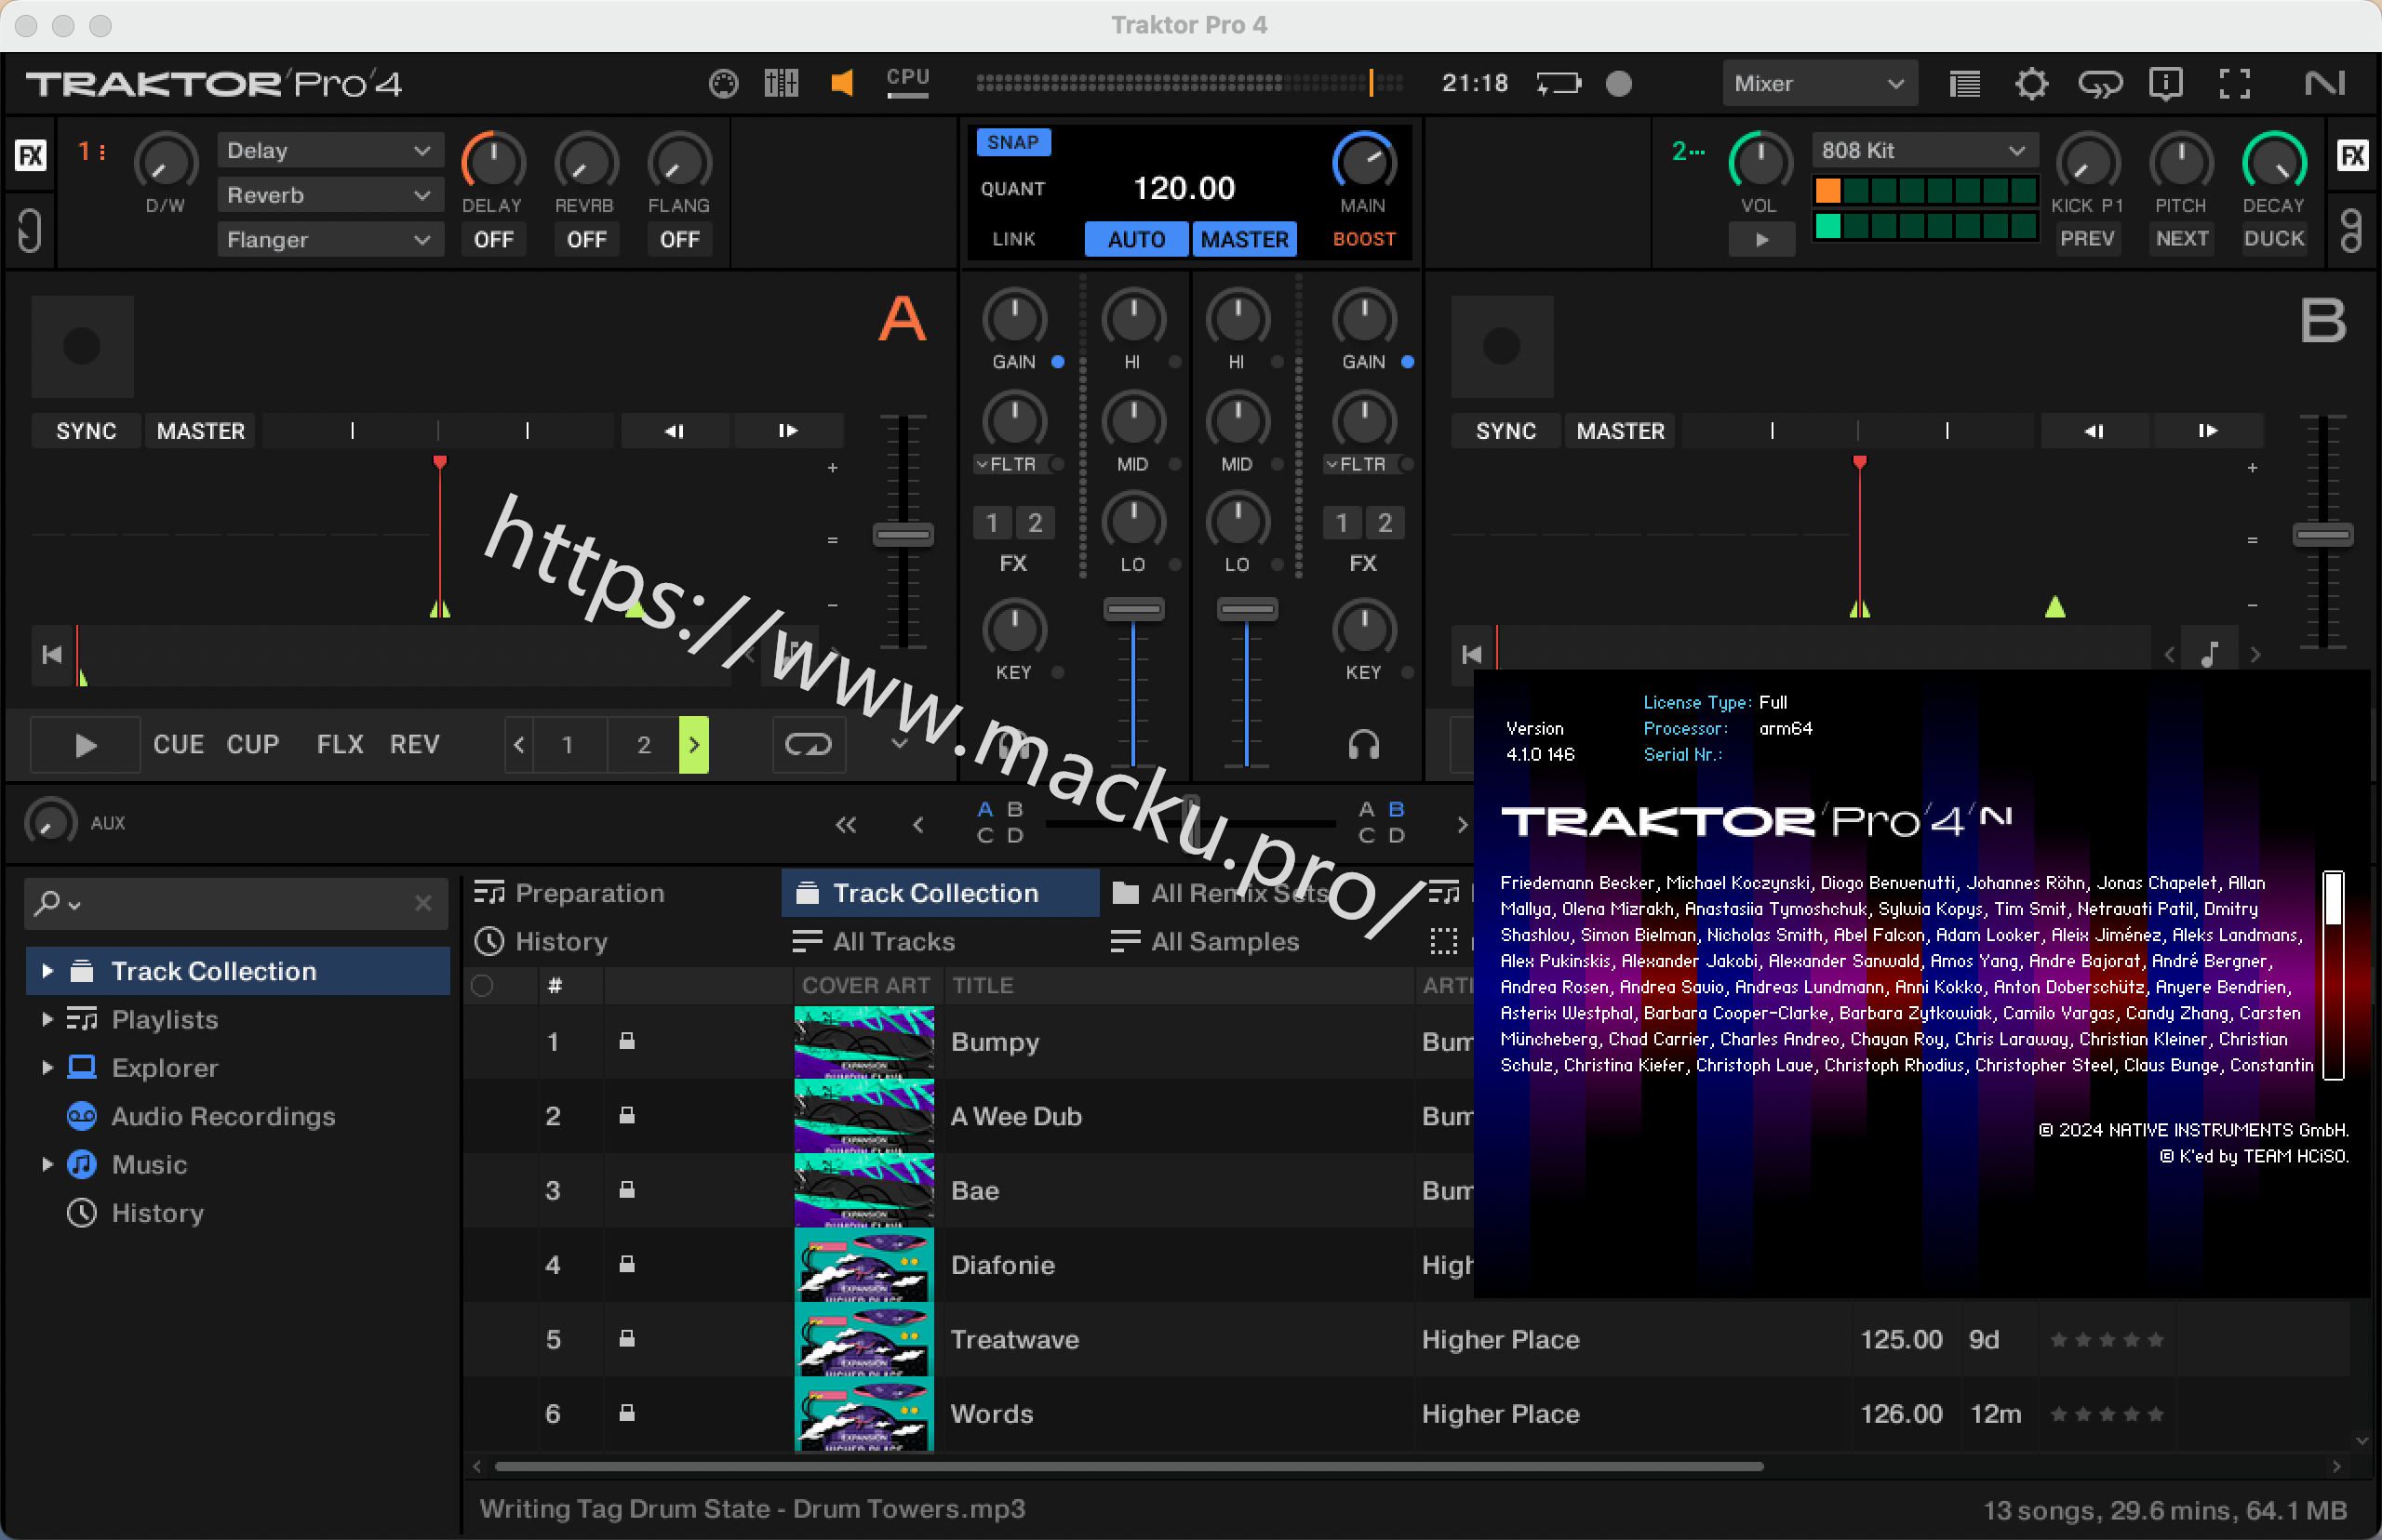Play Deck A
2382x1540 pixels.
(86, 745)
